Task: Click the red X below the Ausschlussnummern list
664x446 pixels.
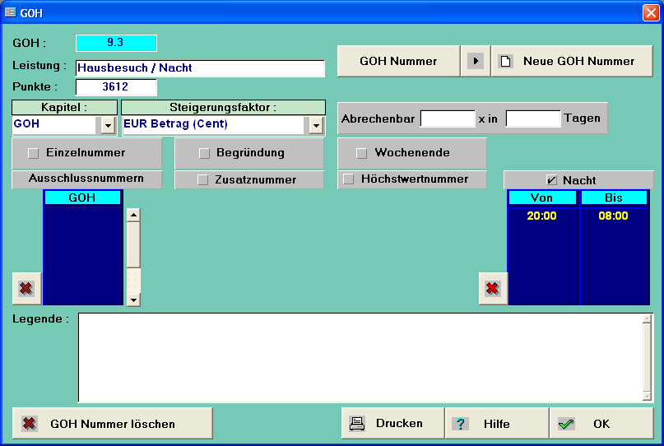Action: coord(26,289)
